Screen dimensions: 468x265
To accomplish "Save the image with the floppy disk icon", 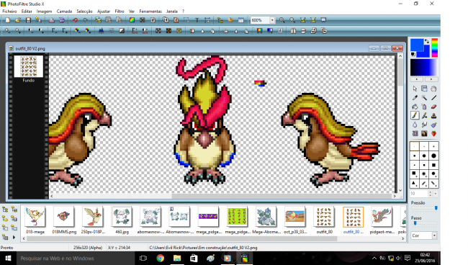I will (28, 20).
